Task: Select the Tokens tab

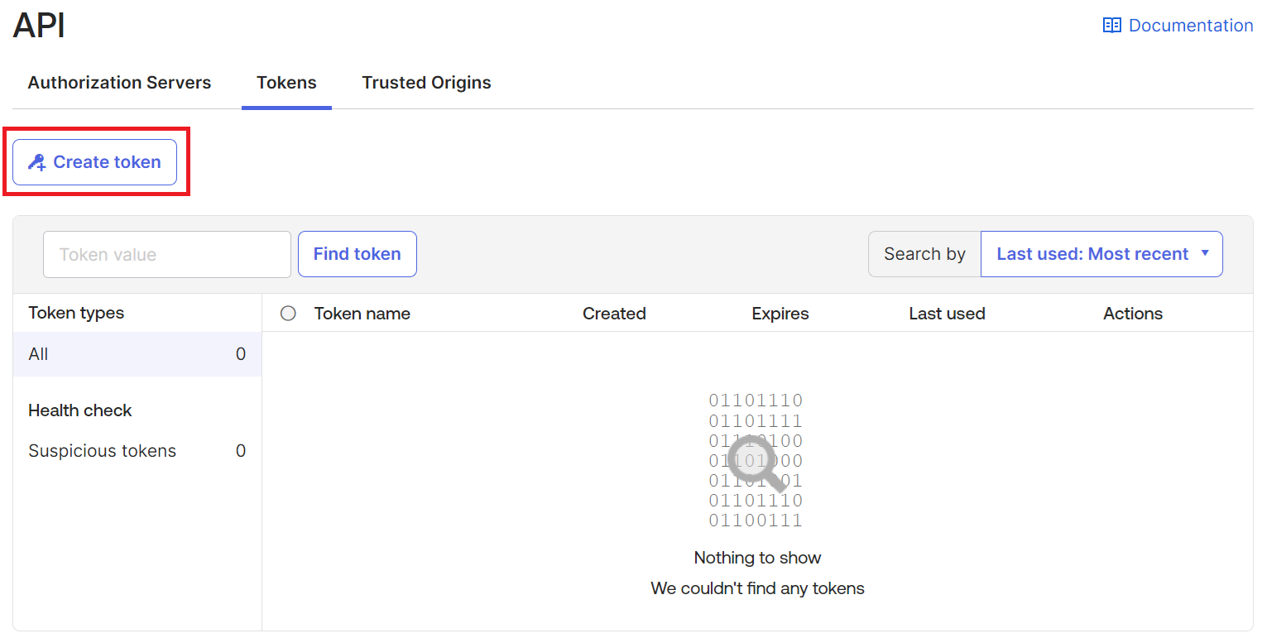Action: point(286,83)
